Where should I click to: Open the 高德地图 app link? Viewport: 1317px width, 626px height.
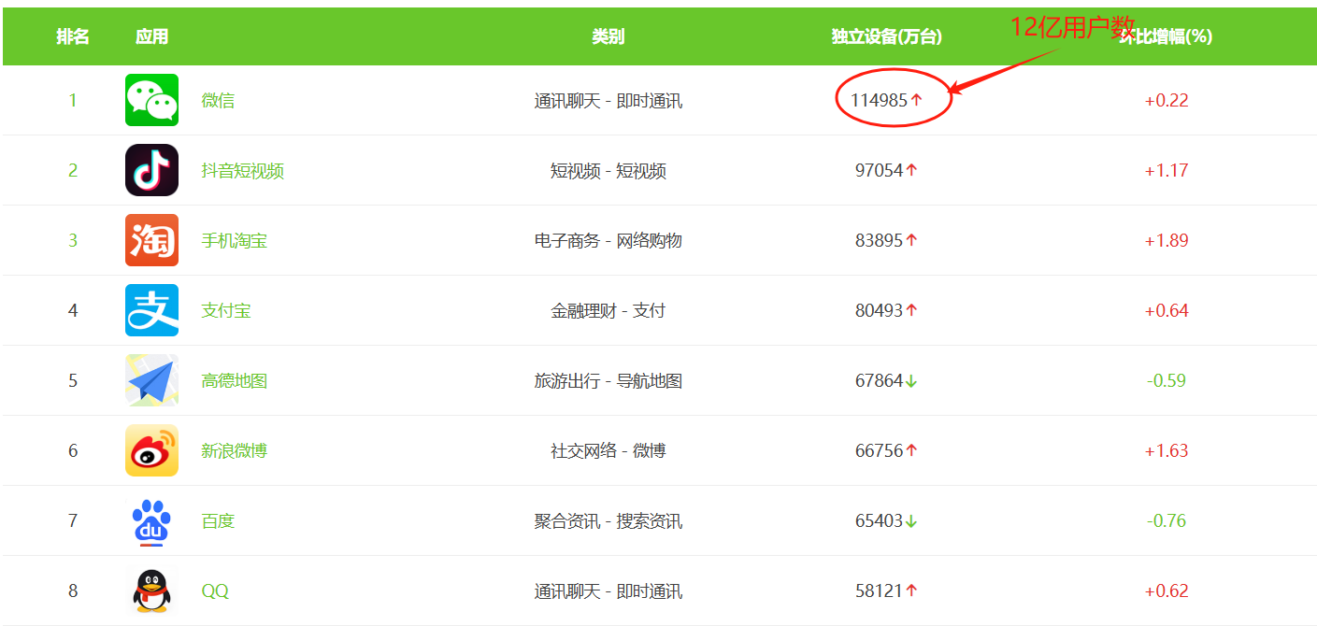(235, 380)
